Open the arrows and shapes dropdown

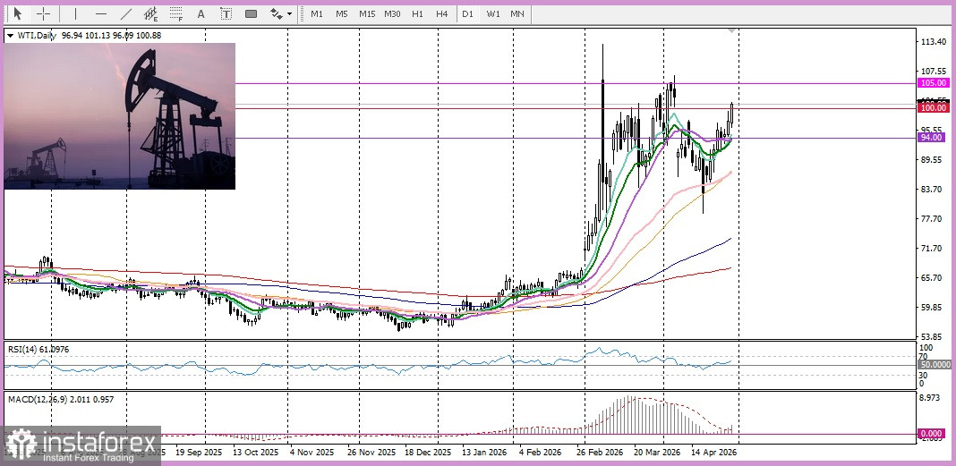click(281, 13)
